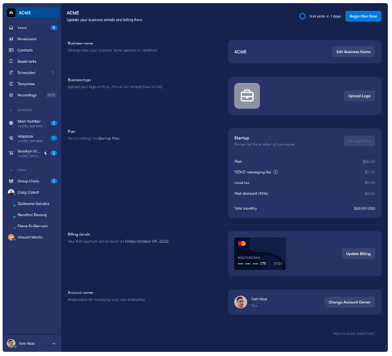The width and height of the screenshot is (392, 356).
Task: Click the Recordings circle icon
Action: pos(11,95)
